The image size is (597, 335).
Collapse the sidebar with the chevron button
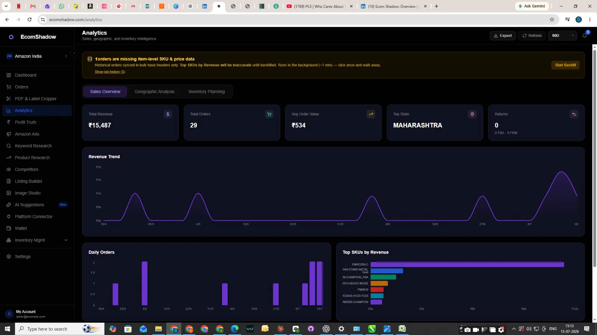point(74,53)
